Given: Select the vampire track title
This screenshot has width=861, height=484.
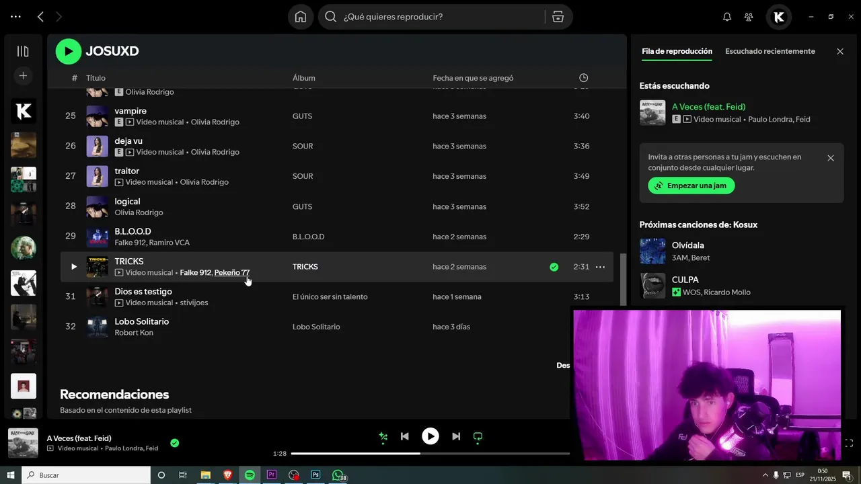Looking at the screenshot, I should pyautogui.click(x=130, y=111).
